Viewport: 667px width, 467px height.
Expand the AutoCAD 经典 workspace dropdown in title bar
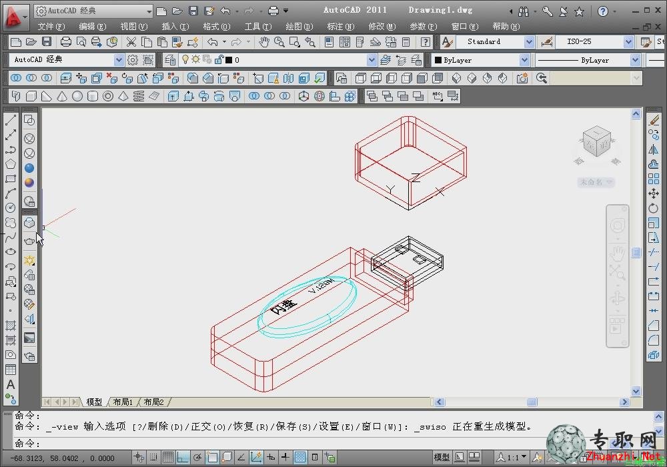[149, 11]
